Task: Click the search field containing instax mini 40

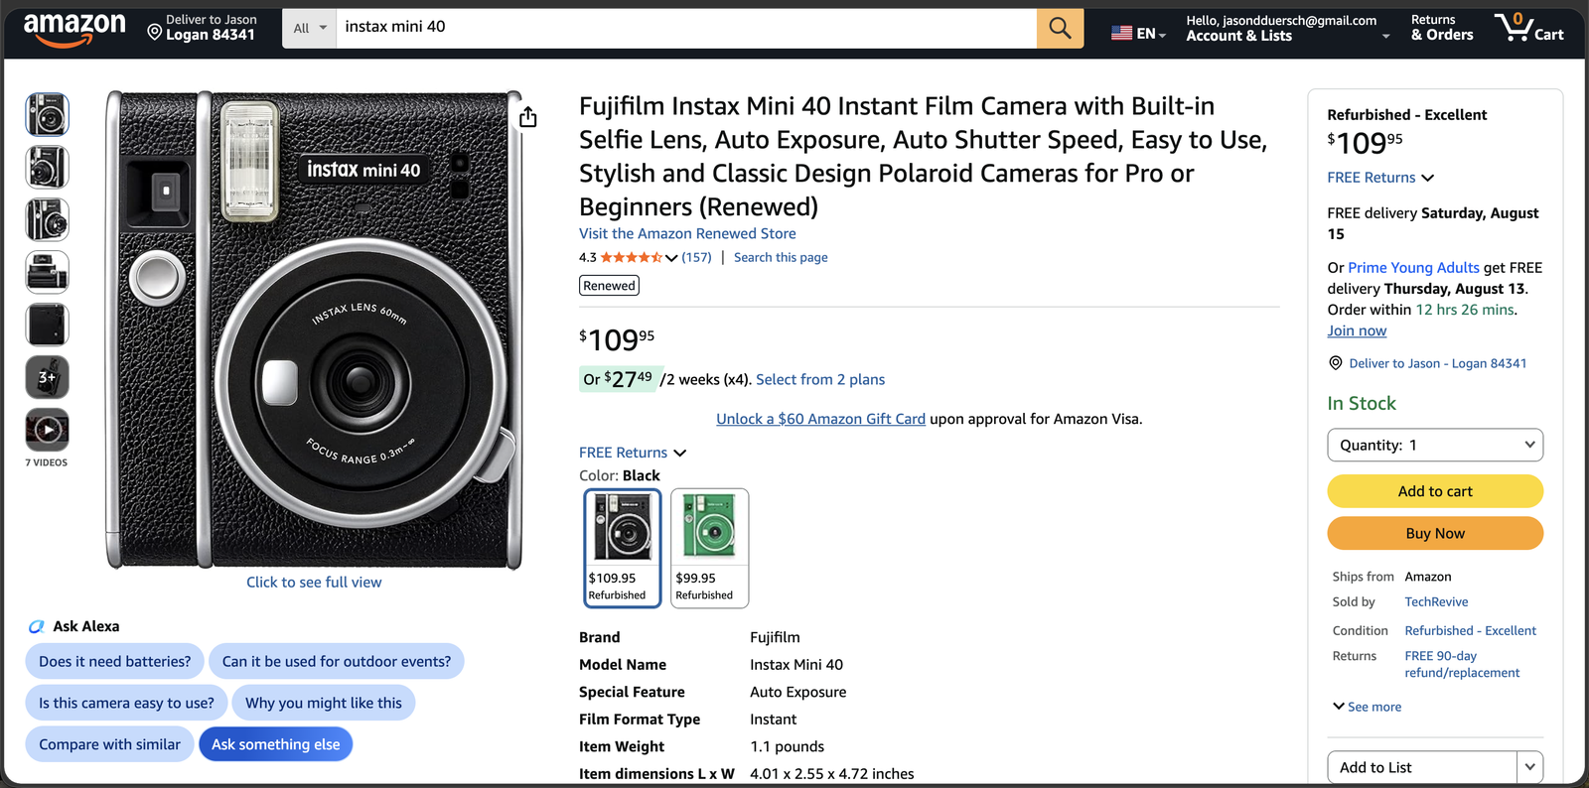Action: click(686, 28)
